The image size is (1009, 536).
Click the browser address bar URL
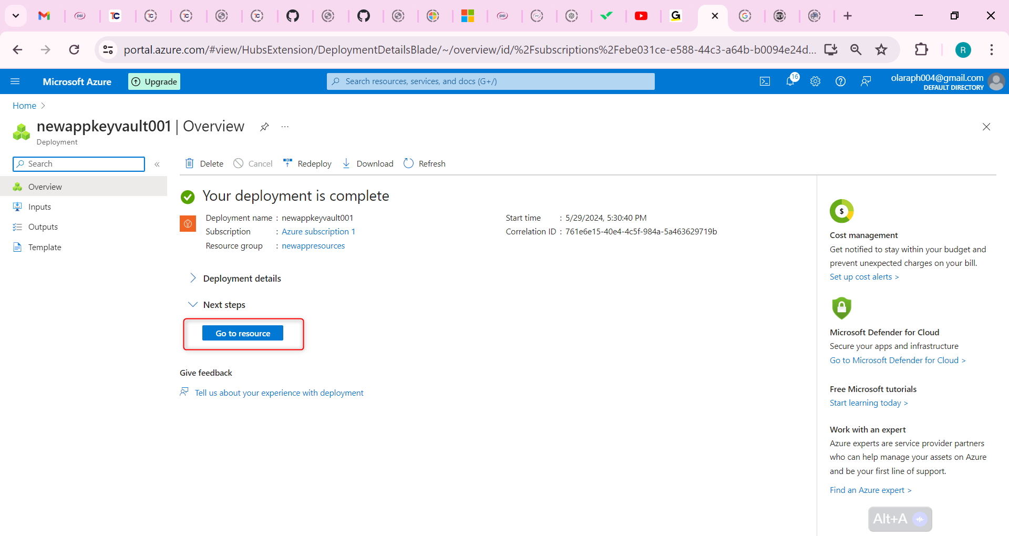point(470,50)
